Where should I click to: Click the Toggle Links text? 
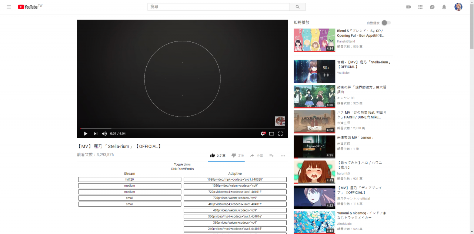tap(182, 164)
